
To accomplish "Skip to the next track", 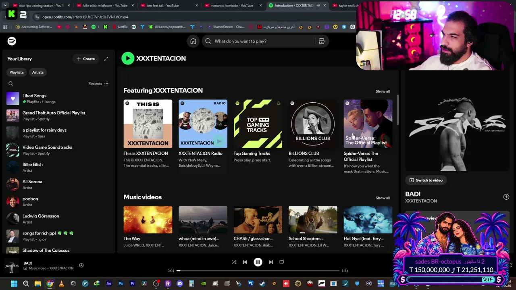I will point(271,262).
